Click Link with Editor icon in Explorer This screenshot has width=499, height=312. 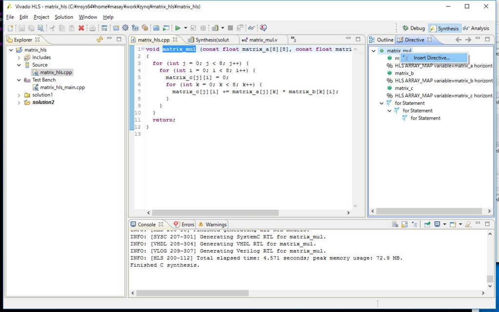99,39
